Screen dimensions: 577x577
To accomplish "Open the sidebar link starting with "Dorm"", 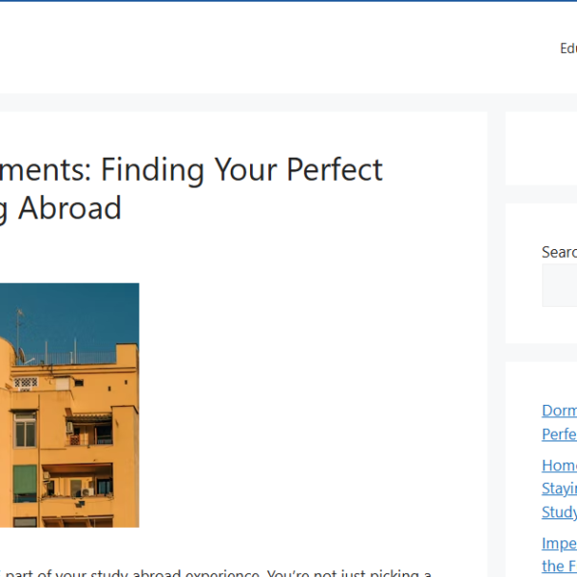I will tap(560, 411).
